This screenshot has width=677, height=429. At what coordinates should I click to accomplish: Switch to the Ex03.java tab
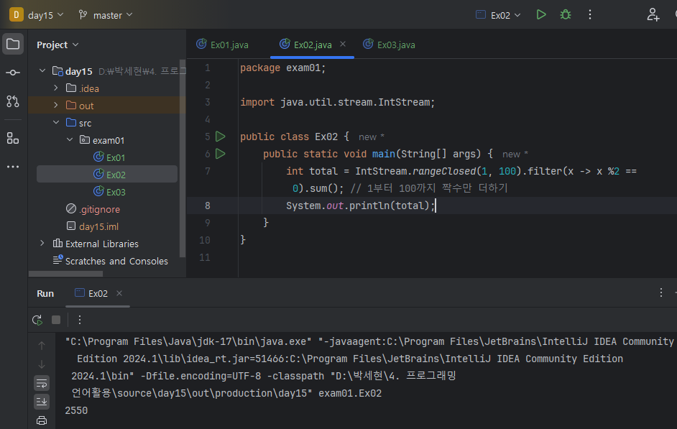pyautogui.click(x=389, y=45)
